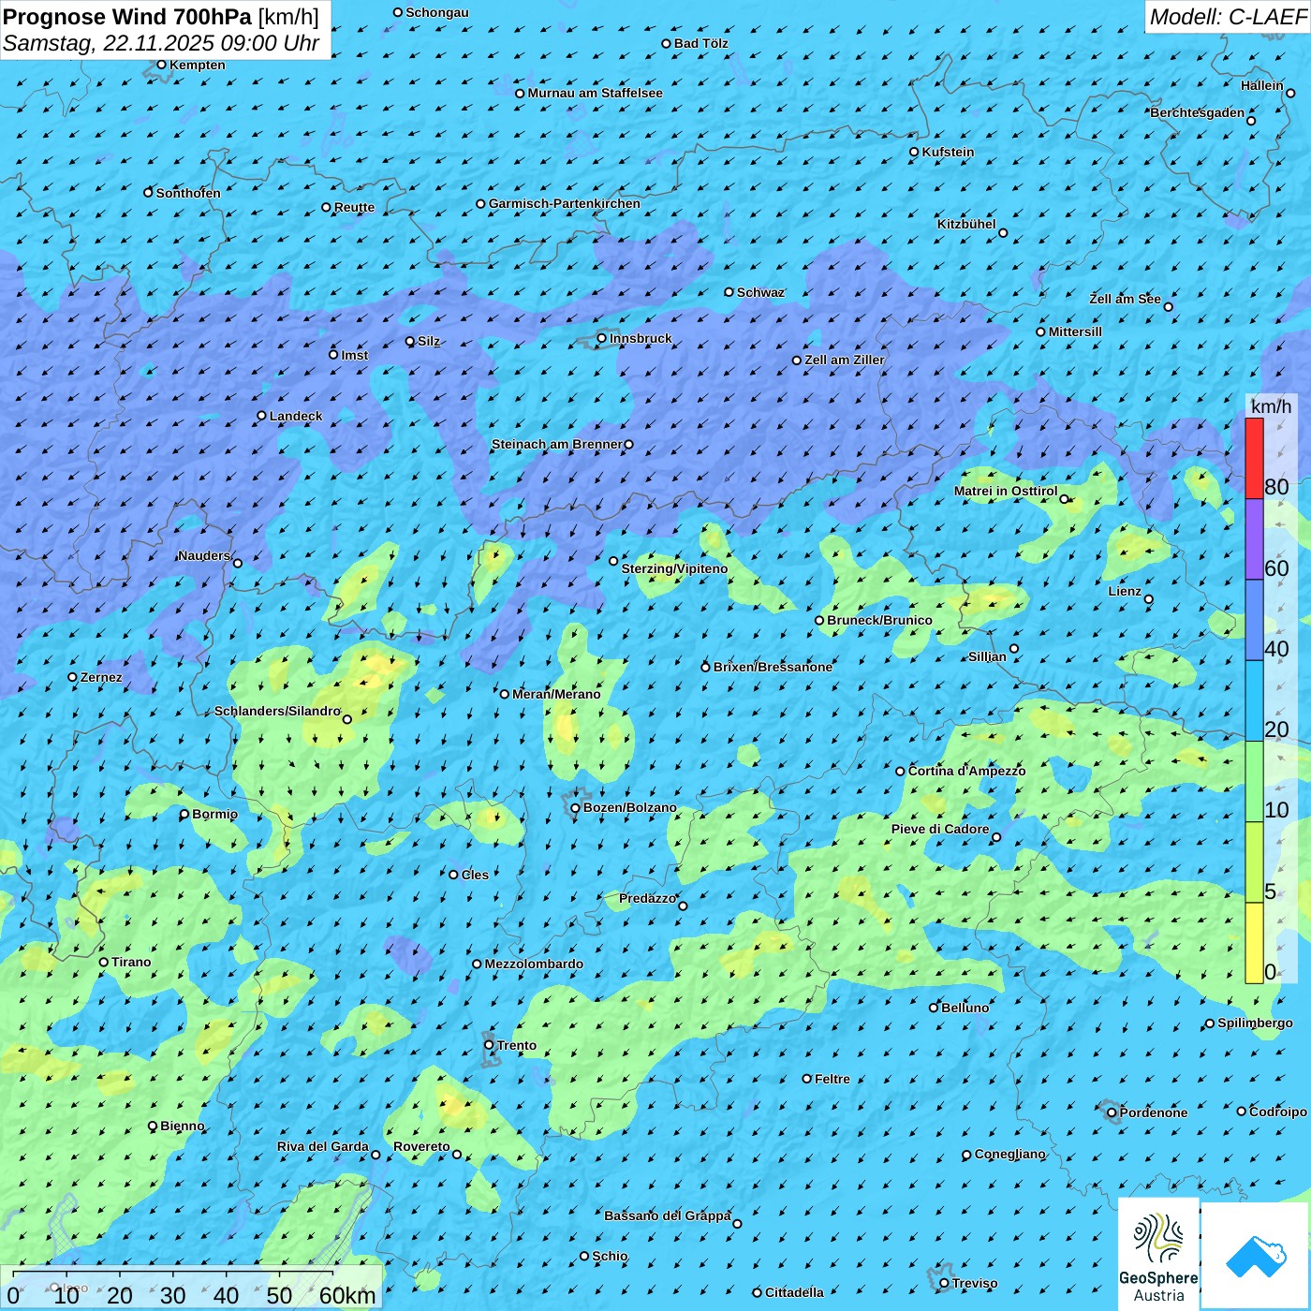
Task: Click the 'Zernez' label
Action: pos(101,678)
